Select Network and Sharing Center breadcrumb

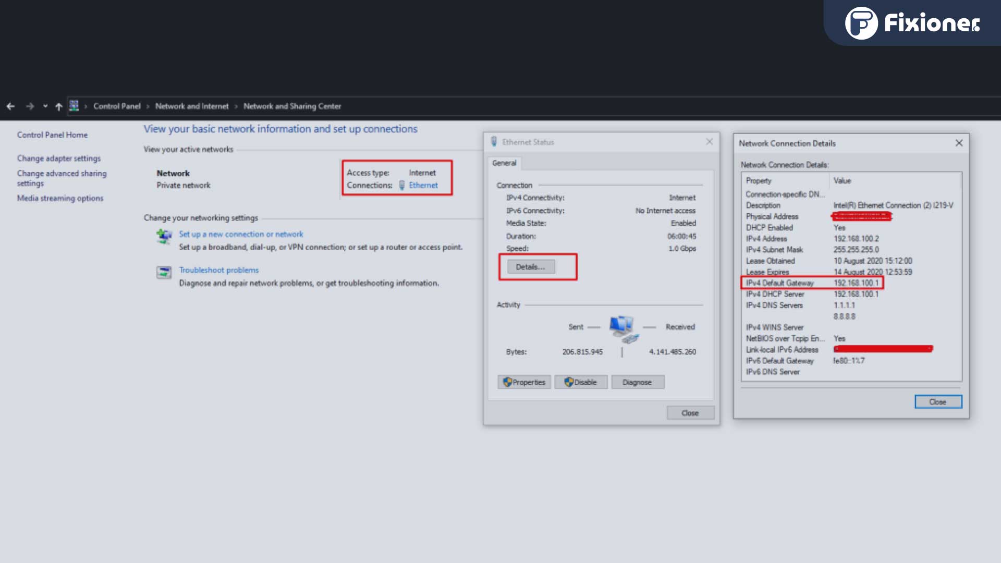click(292, 106)
